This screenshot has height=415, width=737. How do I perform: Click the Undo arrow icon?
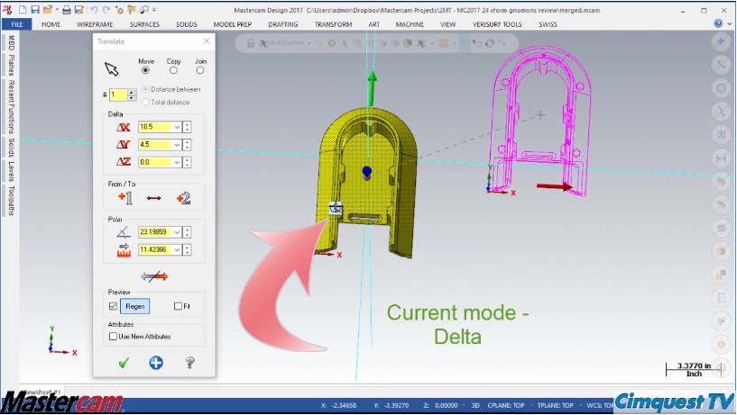[94, 9]
